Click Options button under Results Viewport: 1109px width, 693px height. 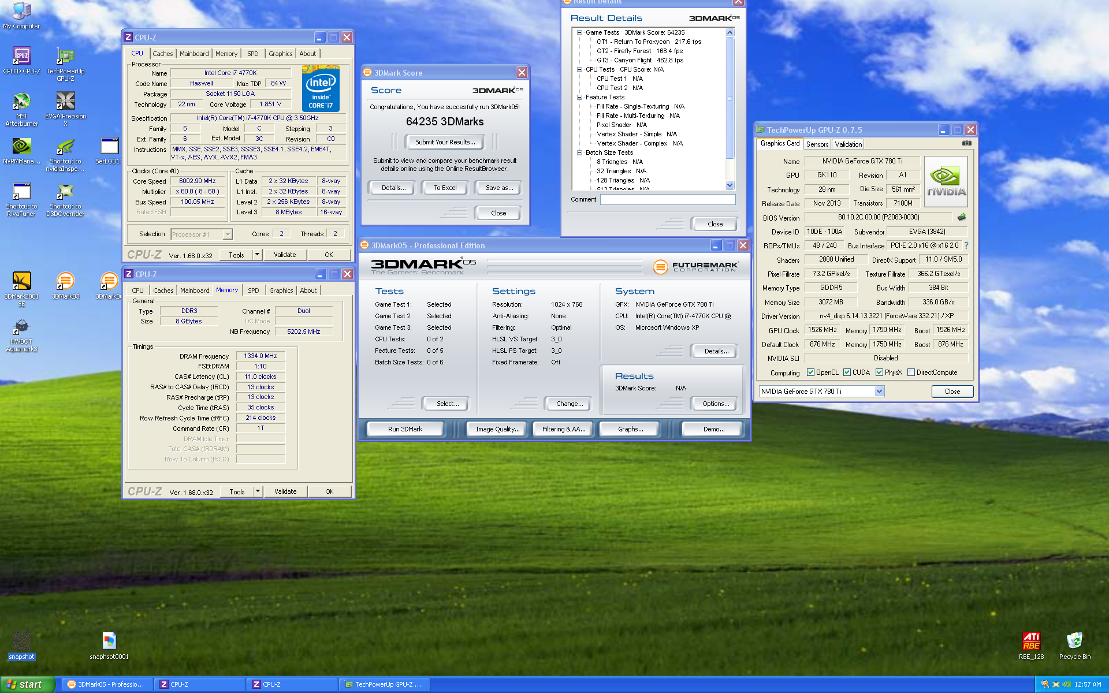click(x=715, y=404)
